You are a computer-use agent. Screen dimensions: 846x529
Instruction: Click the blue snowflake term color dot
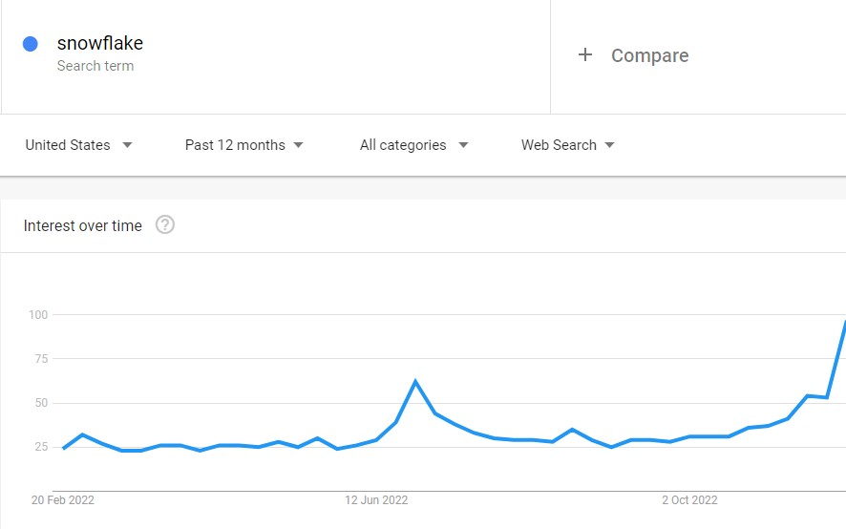tap(31, 44)
